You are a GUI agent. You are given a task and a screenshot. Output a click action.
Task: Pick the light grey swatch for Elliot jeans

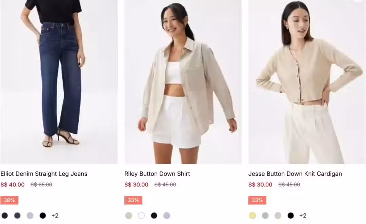pyautogui.click(x=30, y=216)
